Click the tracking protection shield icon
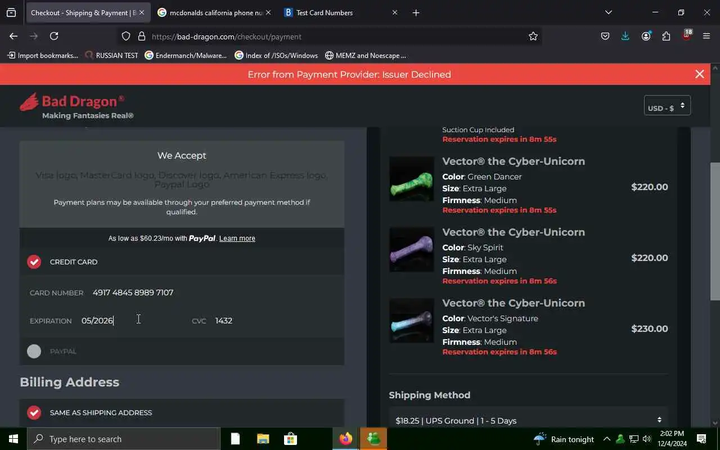720x450 pixels. pyautogui.click(x=126, y=36)
